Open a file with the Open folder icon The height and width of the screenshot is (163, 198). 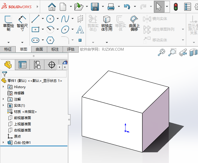click(79, 7)
